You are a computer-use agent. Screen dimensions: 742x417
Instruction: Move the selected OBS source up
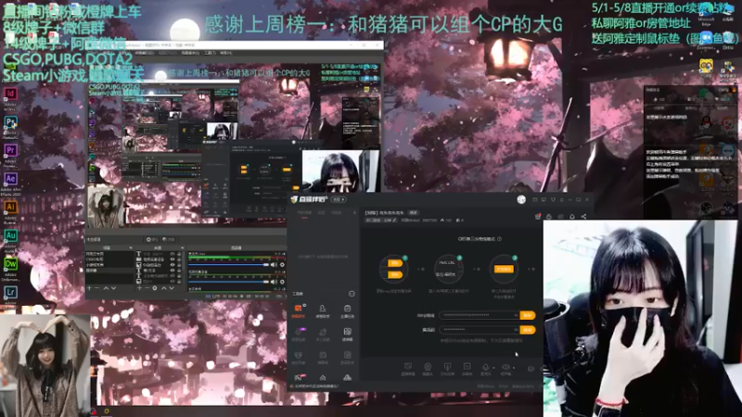click(164, 288)
